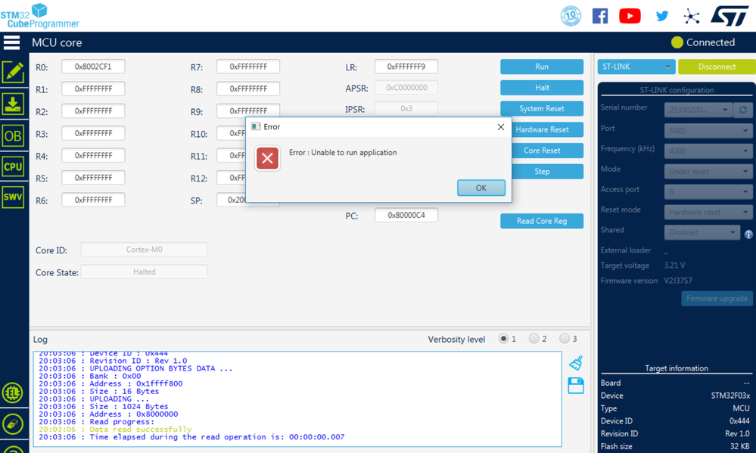Click the PC register field

coord(406,215)
